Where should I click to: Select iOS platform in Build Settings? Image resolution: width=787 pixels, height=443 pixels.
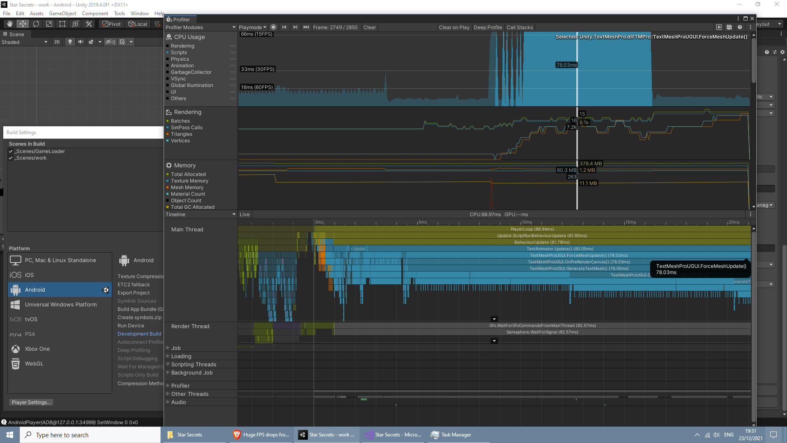coord(29,275)
